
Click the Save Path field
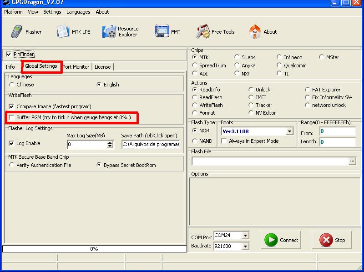[151, 144]
